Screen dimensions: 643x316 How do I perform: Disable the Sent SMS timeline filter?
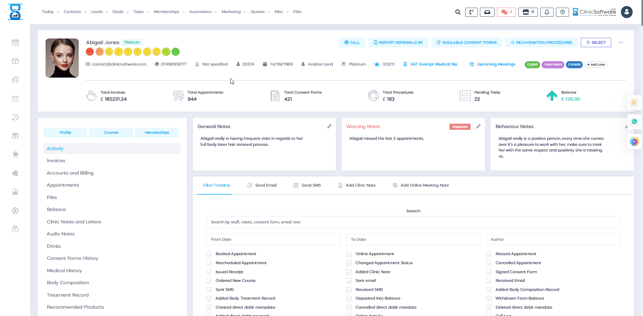point(209,290)
